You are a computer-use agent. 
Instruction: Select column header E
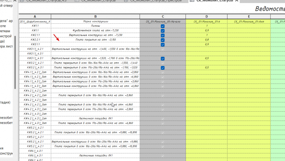click(249, 17)
